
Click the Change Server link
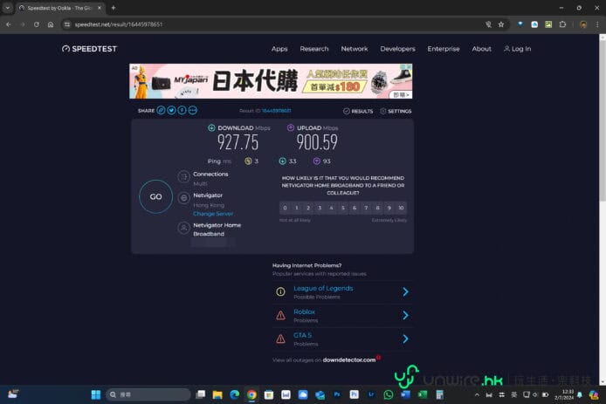[x=213, y=213]
